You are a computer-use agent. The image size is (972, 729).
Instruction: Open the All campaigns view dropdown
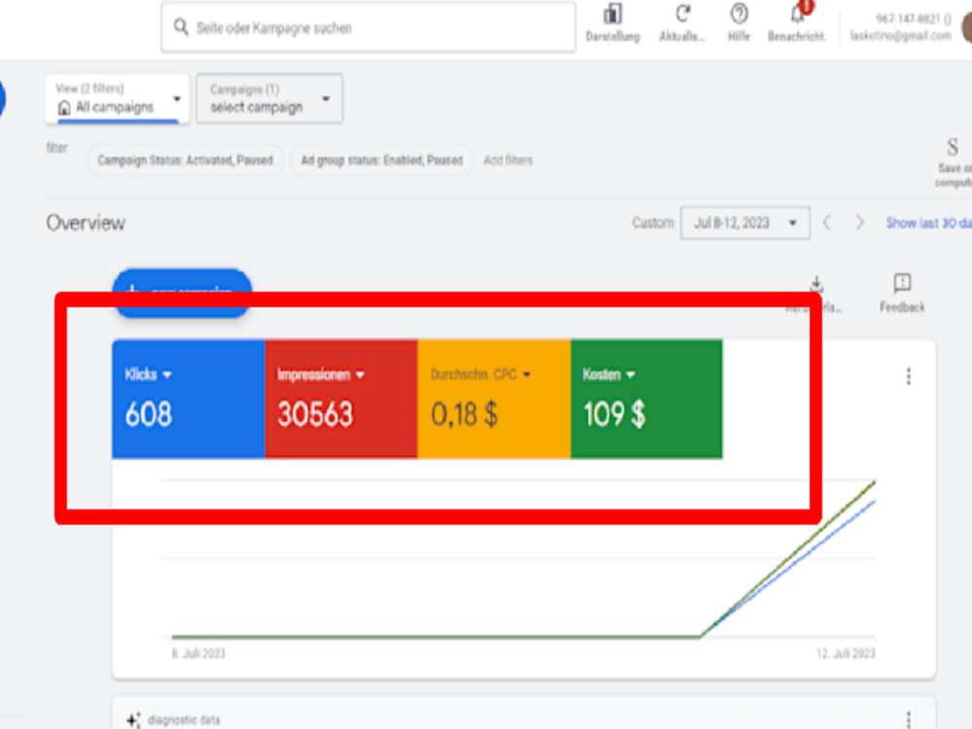pyautogui.click(x=118, y=98)
